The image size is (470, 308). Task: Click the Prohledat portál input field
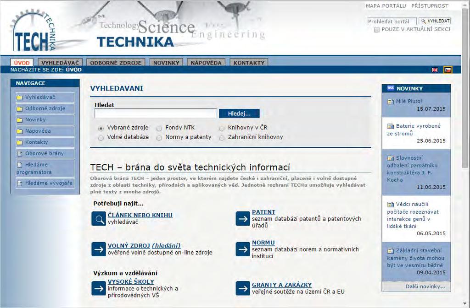click(392, 21)
